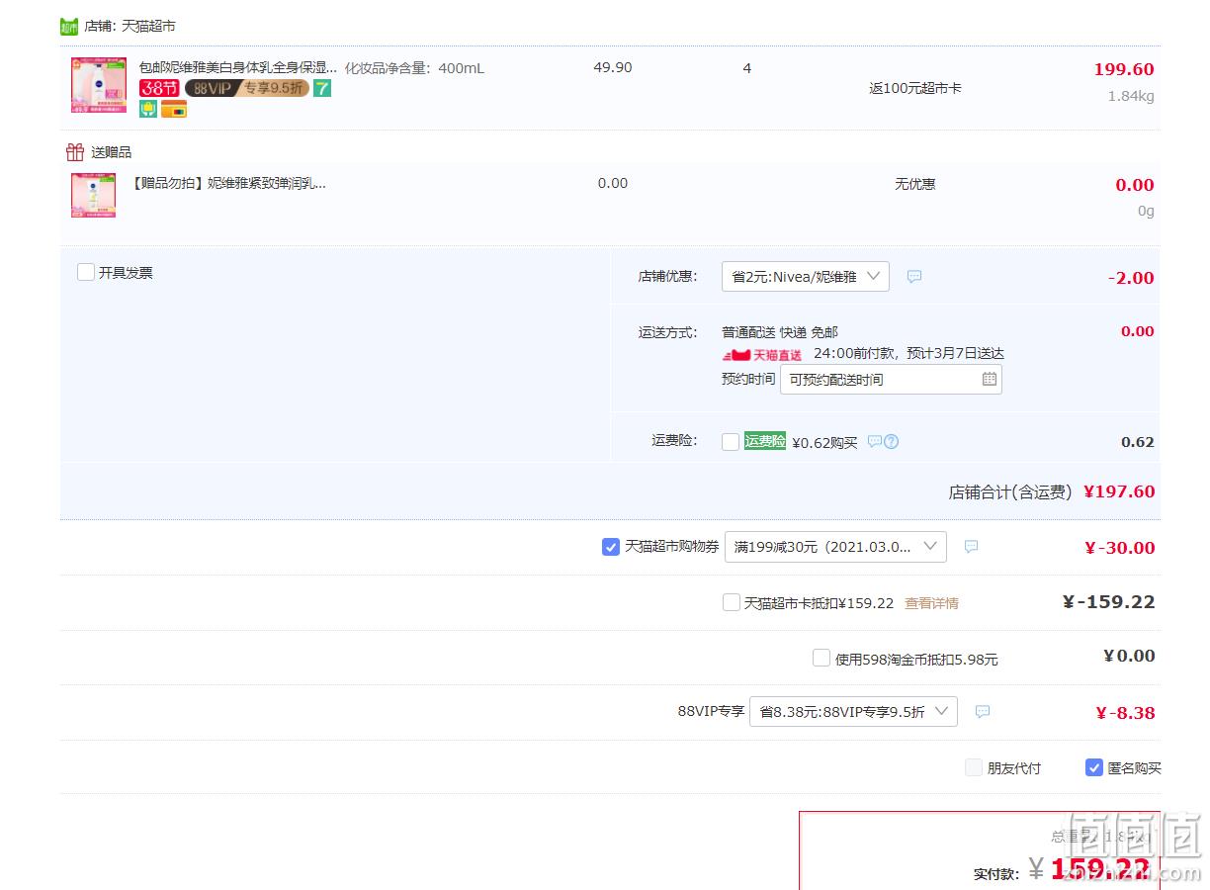Click the 店铺: 天猫超市 shop name

point(130,27)
